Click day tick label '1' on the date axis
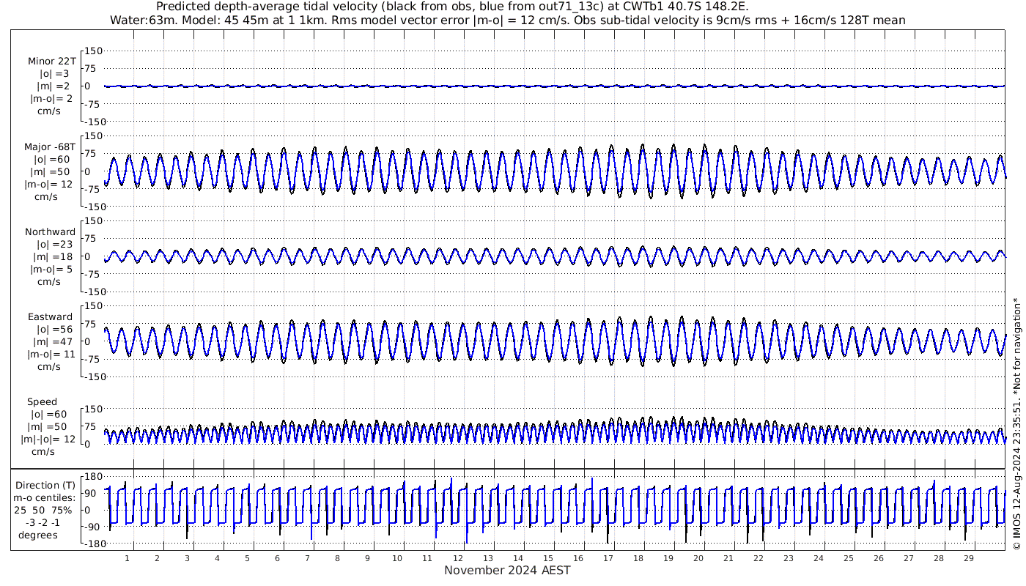 coord(128,558)
